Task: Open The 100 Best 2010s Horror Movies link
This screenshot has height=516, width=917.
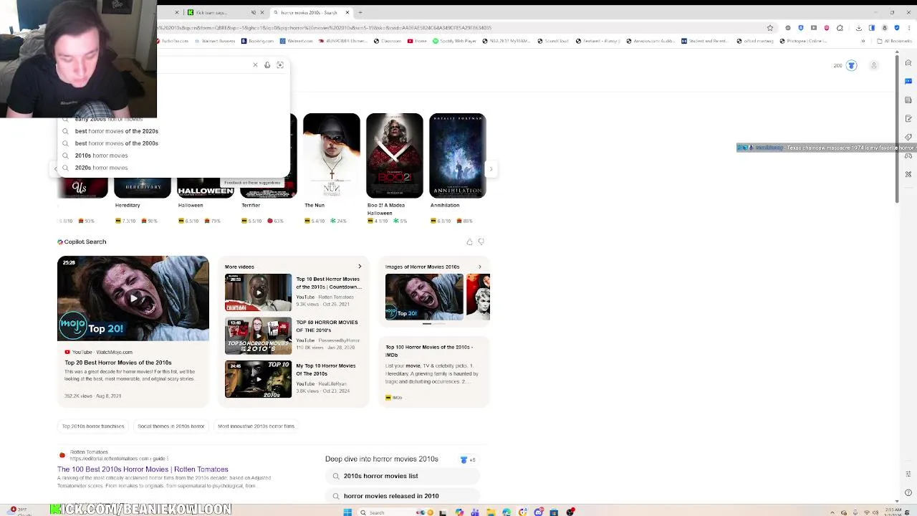Action: pyautogui.click(x=143, y=469)
